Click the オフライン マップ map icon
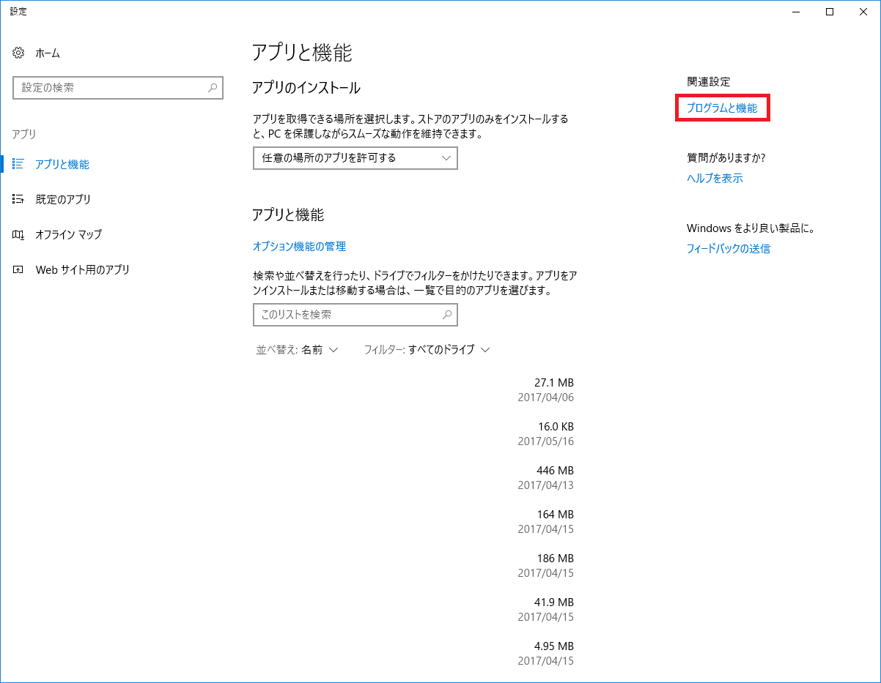 [x=18, y=234]
